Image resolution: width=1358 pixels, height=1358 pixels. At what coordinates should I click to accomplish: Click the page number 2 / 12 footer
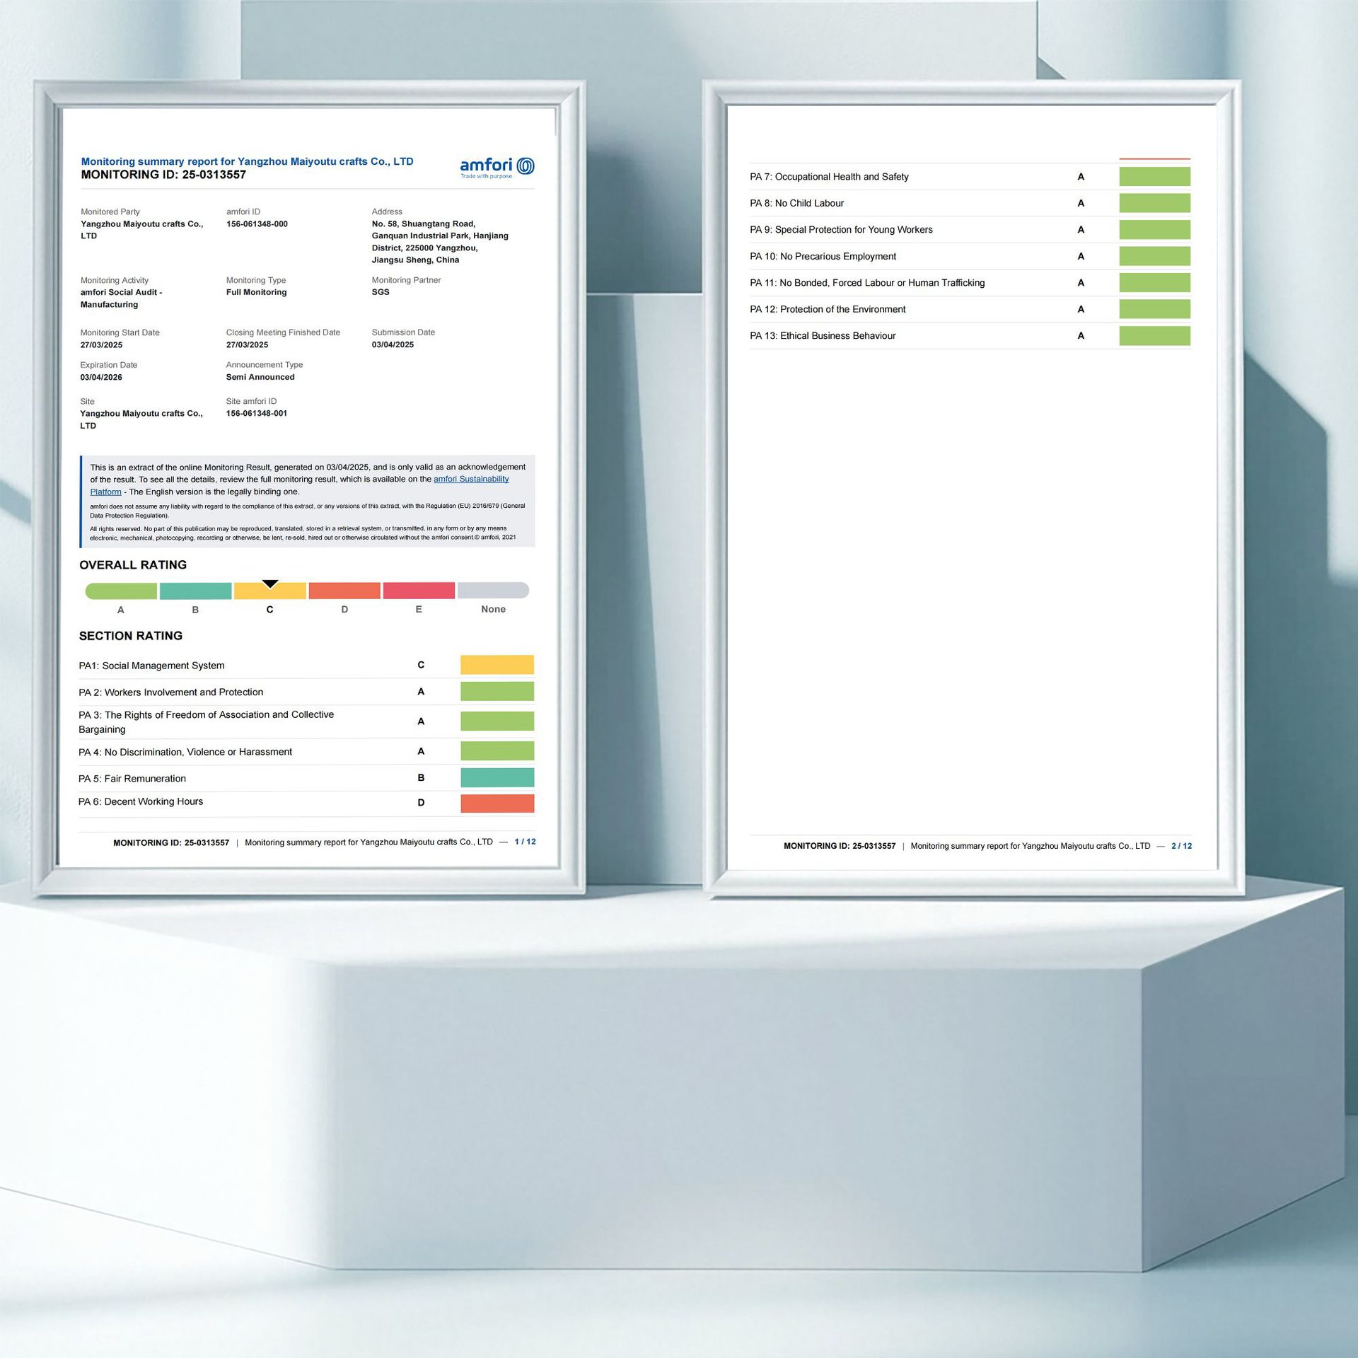(1181, 846)
